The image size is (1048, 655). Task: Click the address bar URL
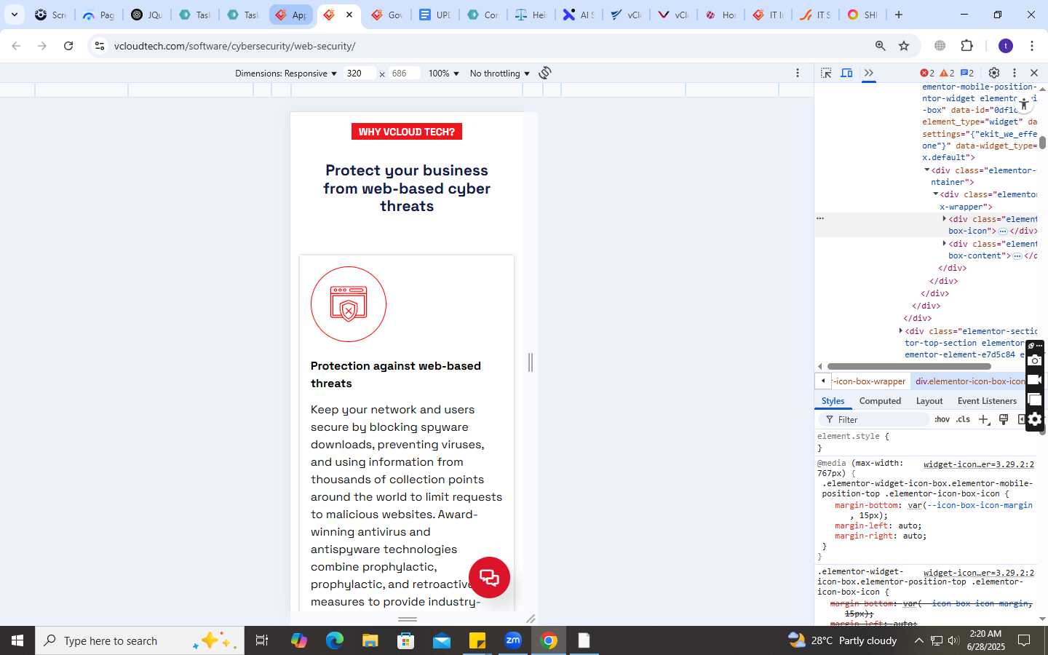(x=234, y=46)
